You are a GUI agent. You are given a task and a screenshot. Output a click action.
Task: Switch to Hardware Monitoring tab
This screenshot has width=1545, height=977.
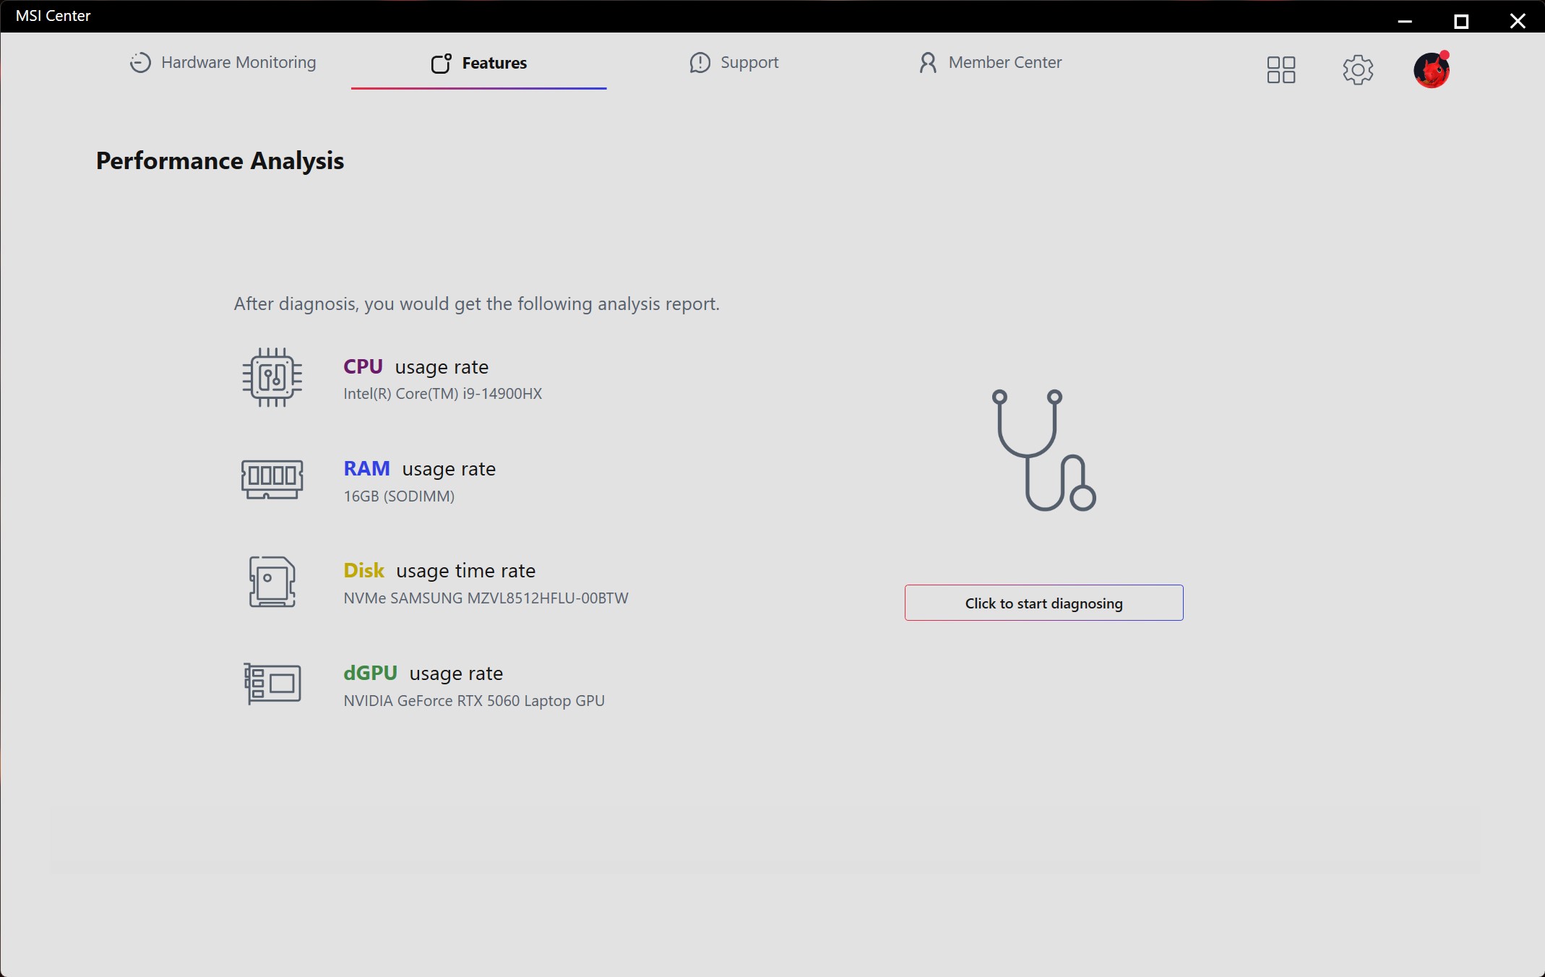pyautogui.click(x=223, y=63)
